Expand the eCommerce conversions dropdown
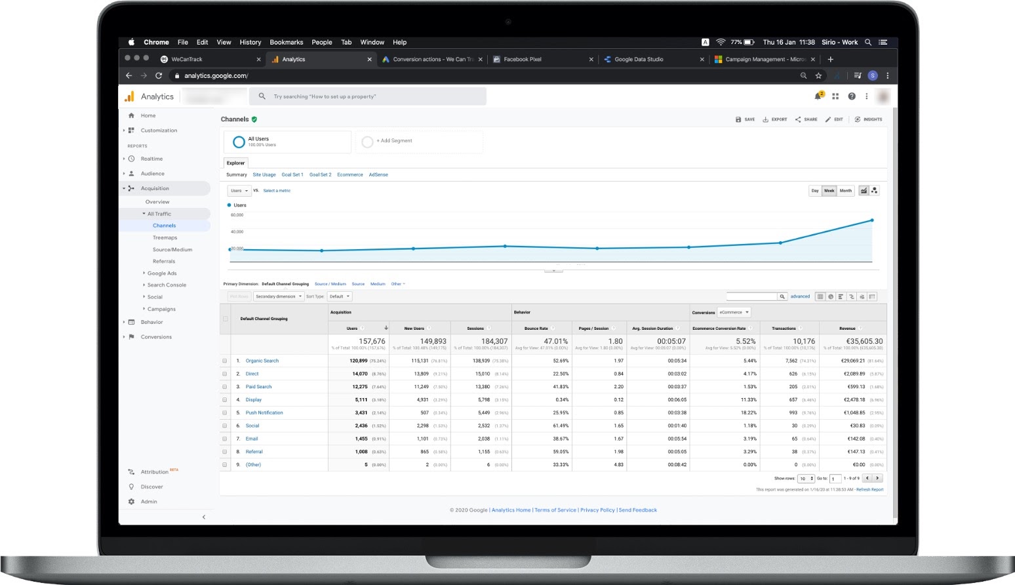1015x585 pixels. [x=734, y=312]
